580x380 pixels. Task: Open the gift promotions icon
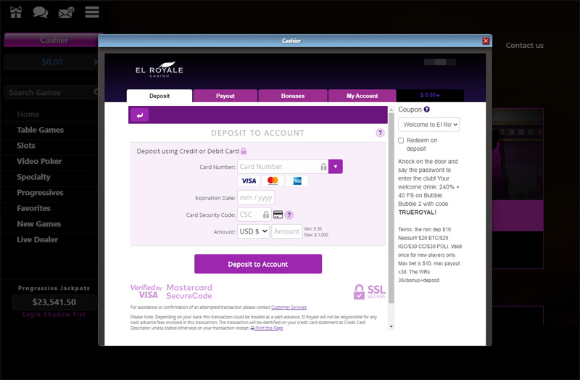point(16,12)
